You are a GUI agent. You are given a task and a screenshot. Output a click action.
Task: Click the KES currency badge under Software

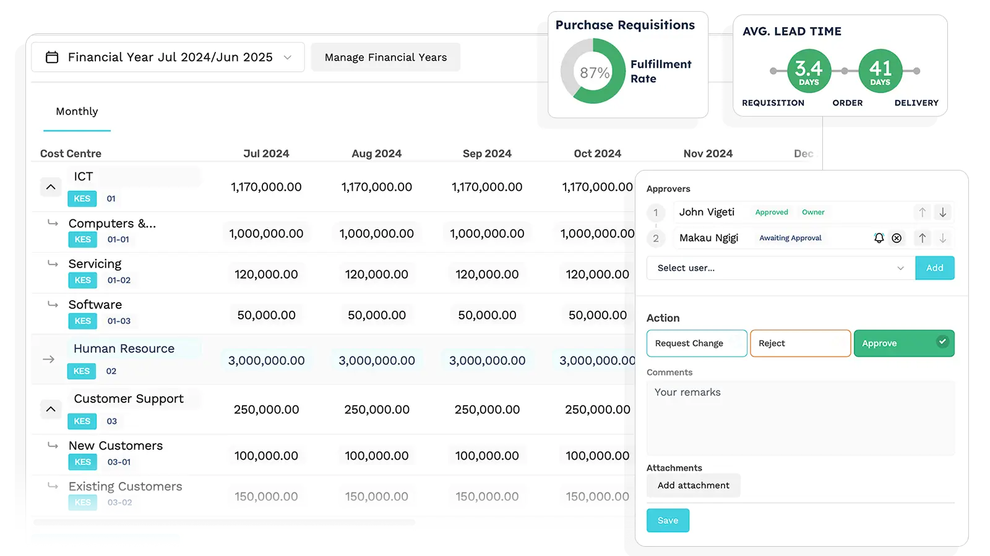pyautogui.click(x=82, y=321)
